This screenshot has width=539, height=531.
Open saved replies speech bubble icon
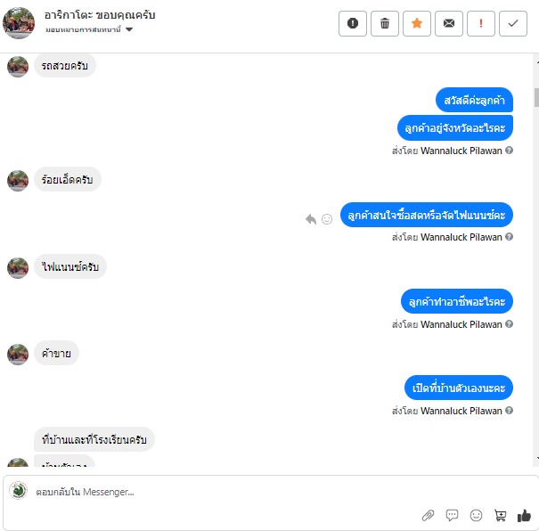coord(452,515)
